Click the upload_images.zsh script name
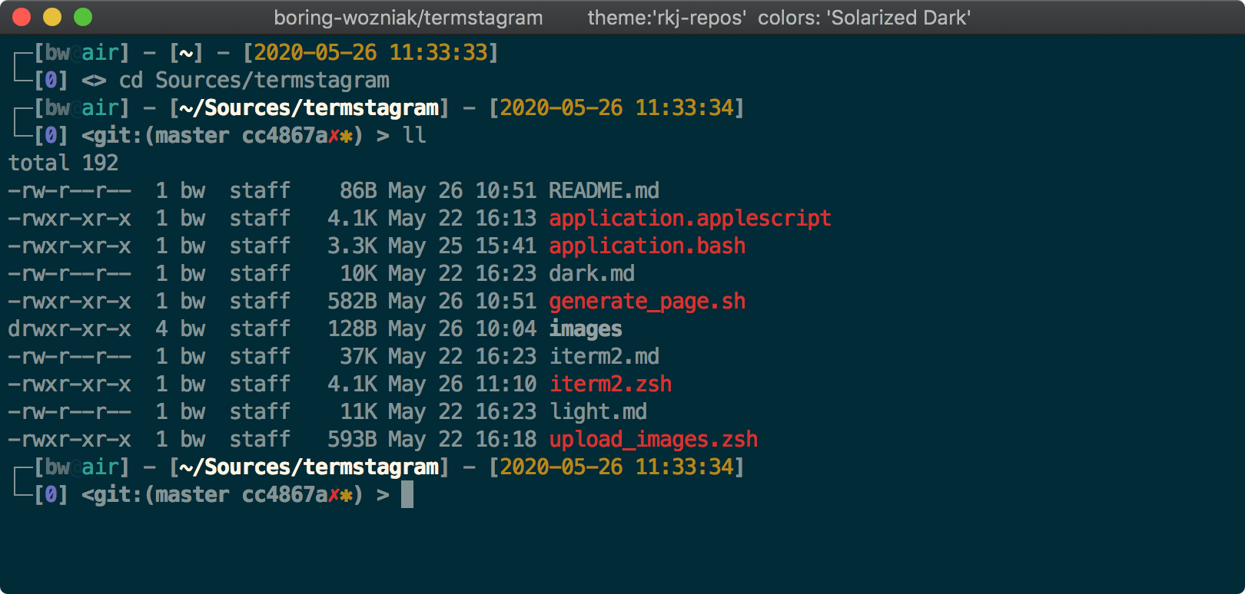 (x=653, y=439)
